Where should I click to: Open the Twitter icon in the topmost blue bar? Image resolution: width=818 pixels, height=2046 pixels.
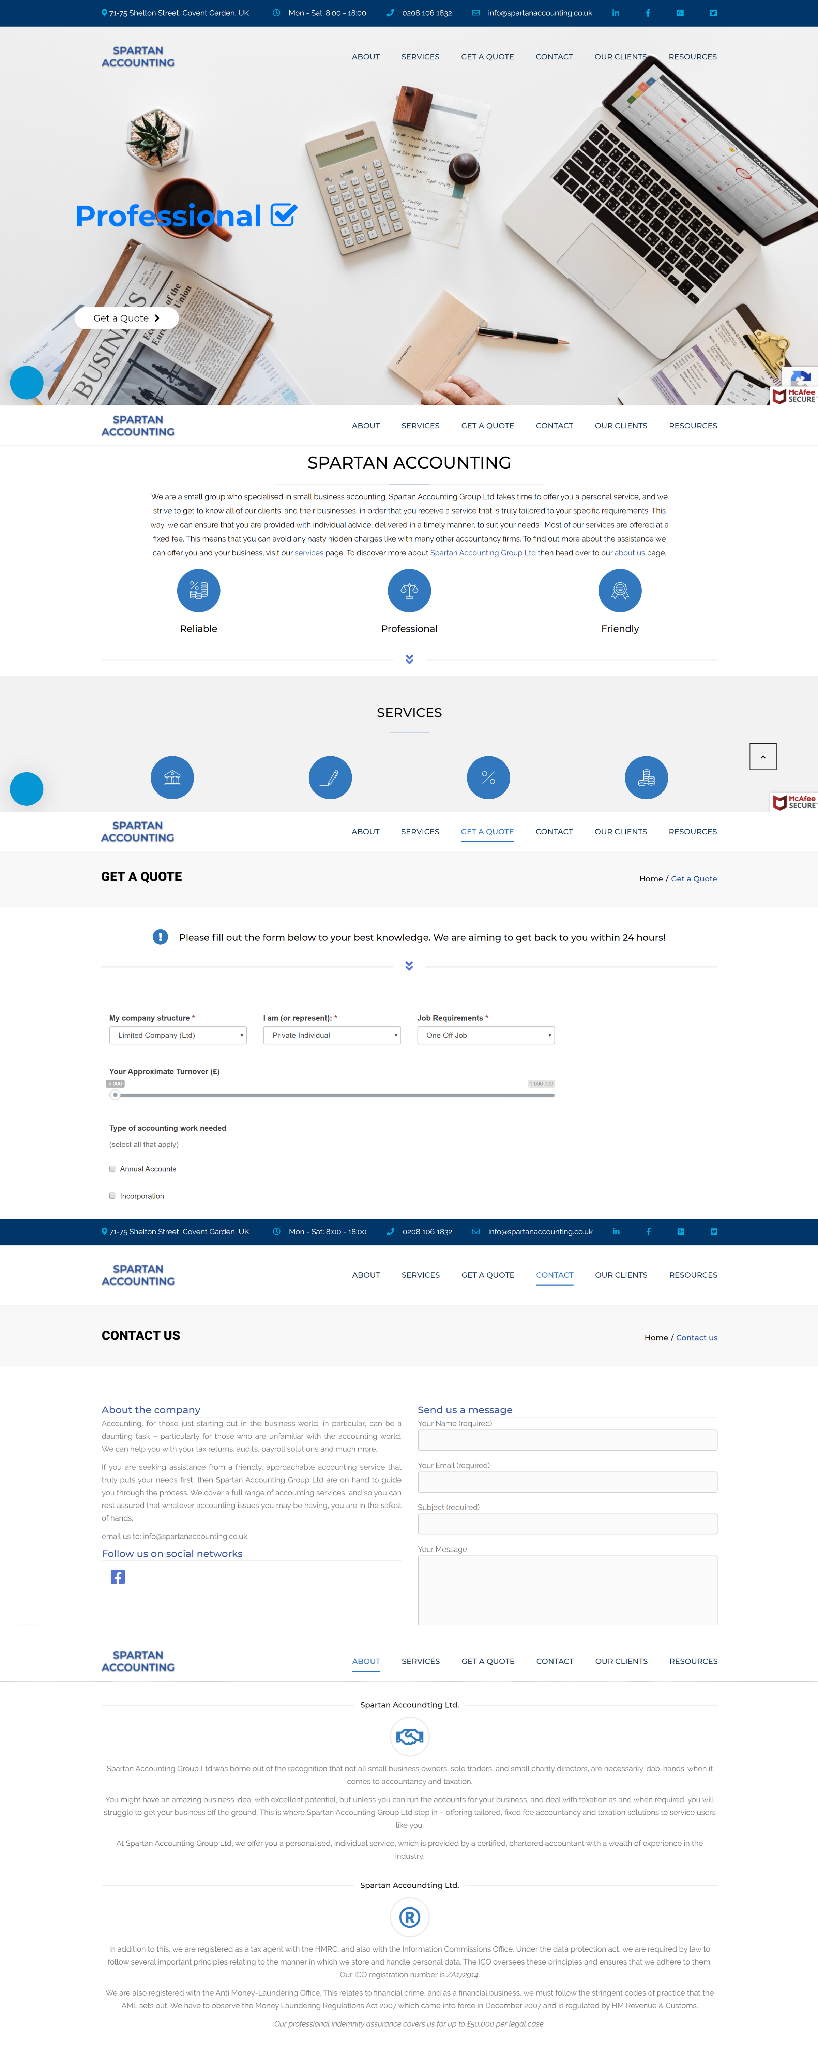click(x=713, y=13)
